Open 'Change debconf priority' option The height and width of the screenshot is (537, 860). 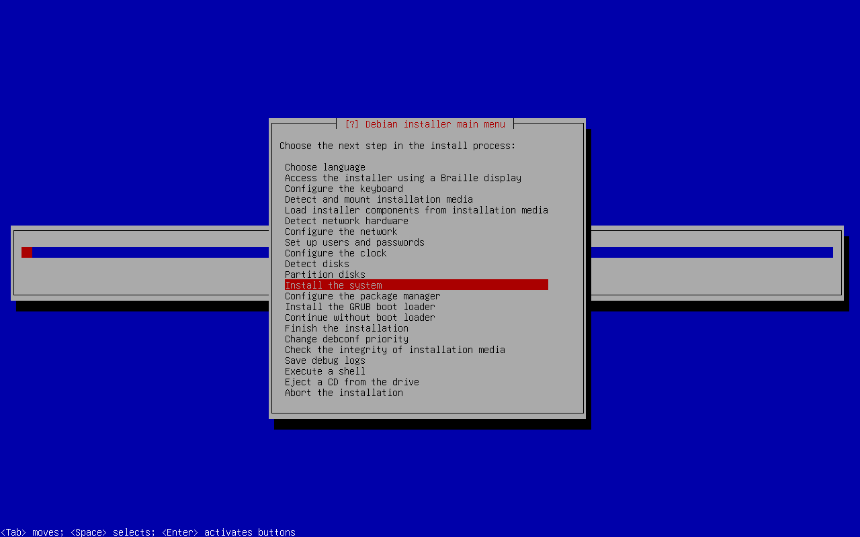point(346,339)
